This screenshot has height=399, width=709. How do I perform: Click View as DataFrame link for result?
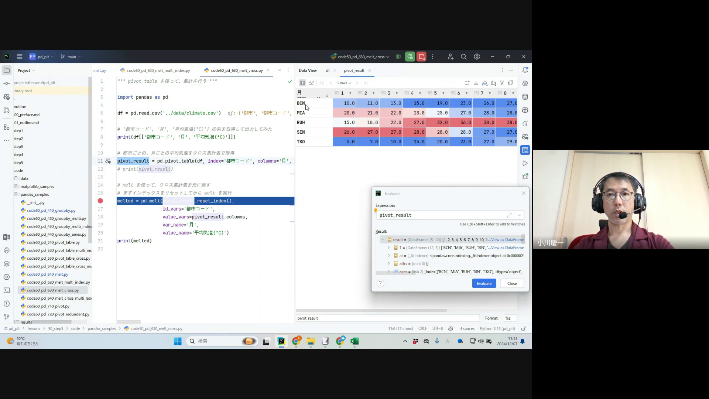[x=507, y=239]
